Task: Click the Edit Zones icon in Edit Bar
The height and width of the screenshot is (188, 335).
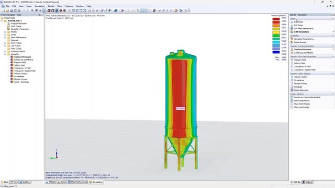Action: pyautogui.click(x=292, y=25)
